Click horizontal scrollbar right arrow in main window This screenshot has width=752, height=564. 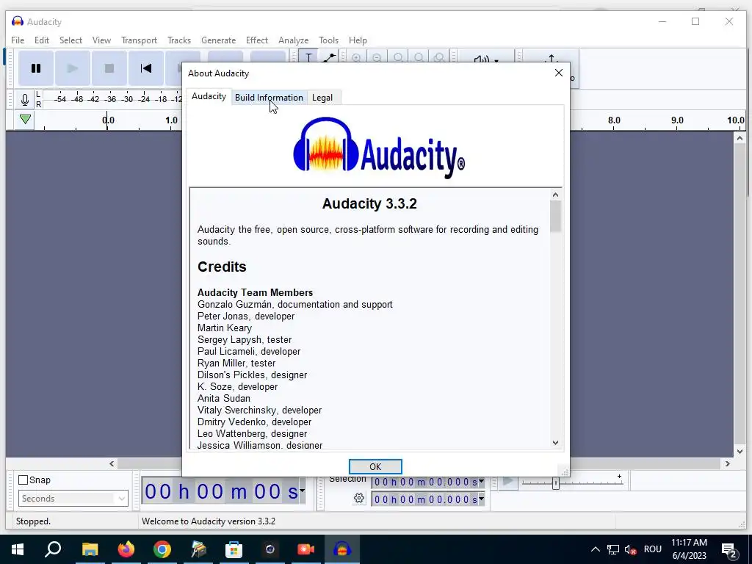click(x=728, y=464)
